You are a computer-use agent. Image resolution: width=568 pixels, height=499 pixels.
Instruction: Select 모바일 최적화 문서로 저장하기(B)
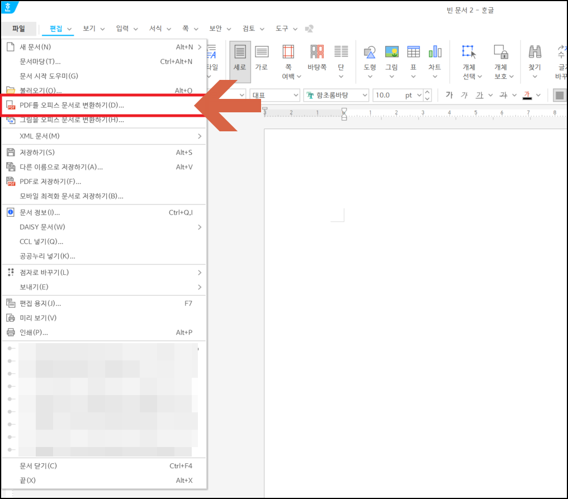[104, 196]
